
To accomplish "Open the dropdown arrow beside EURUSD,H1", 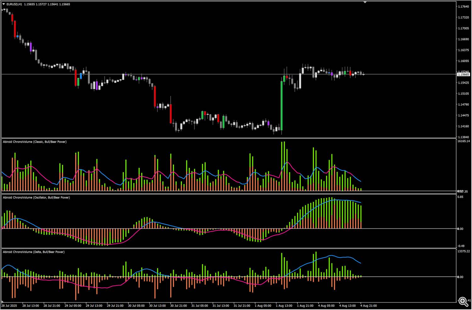I will click(4, 4).
